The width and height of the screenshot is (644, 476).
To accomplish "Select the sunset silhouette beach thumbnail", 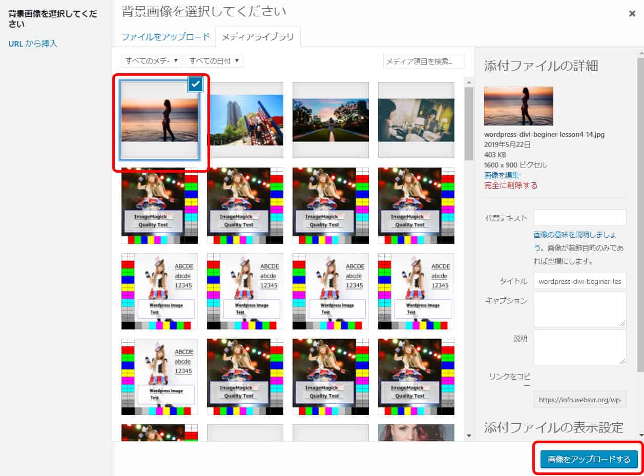I will pyautogui.click(x=159, y=120).
